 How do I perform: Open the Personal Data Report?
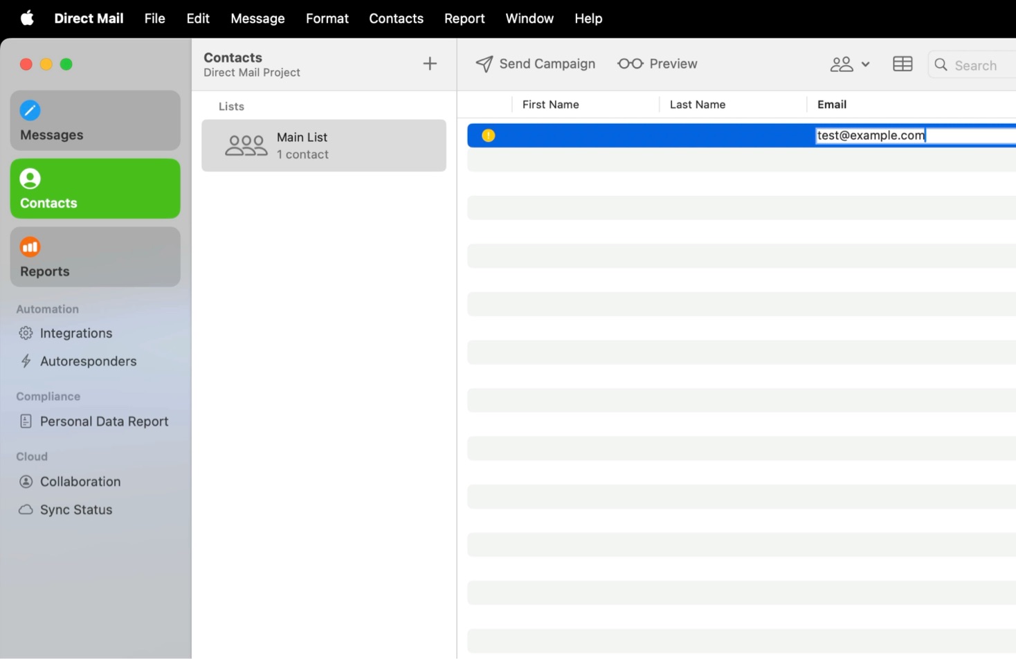click(x=104, y=422)
